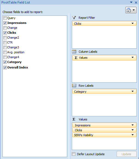Check the Change4 field checkbox
The height and width of the screenshot is (159, 139).
click(5, 57)
